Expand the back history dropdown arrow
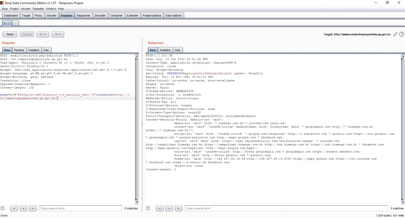Viewport: 405px width, 218px height. 46,34
